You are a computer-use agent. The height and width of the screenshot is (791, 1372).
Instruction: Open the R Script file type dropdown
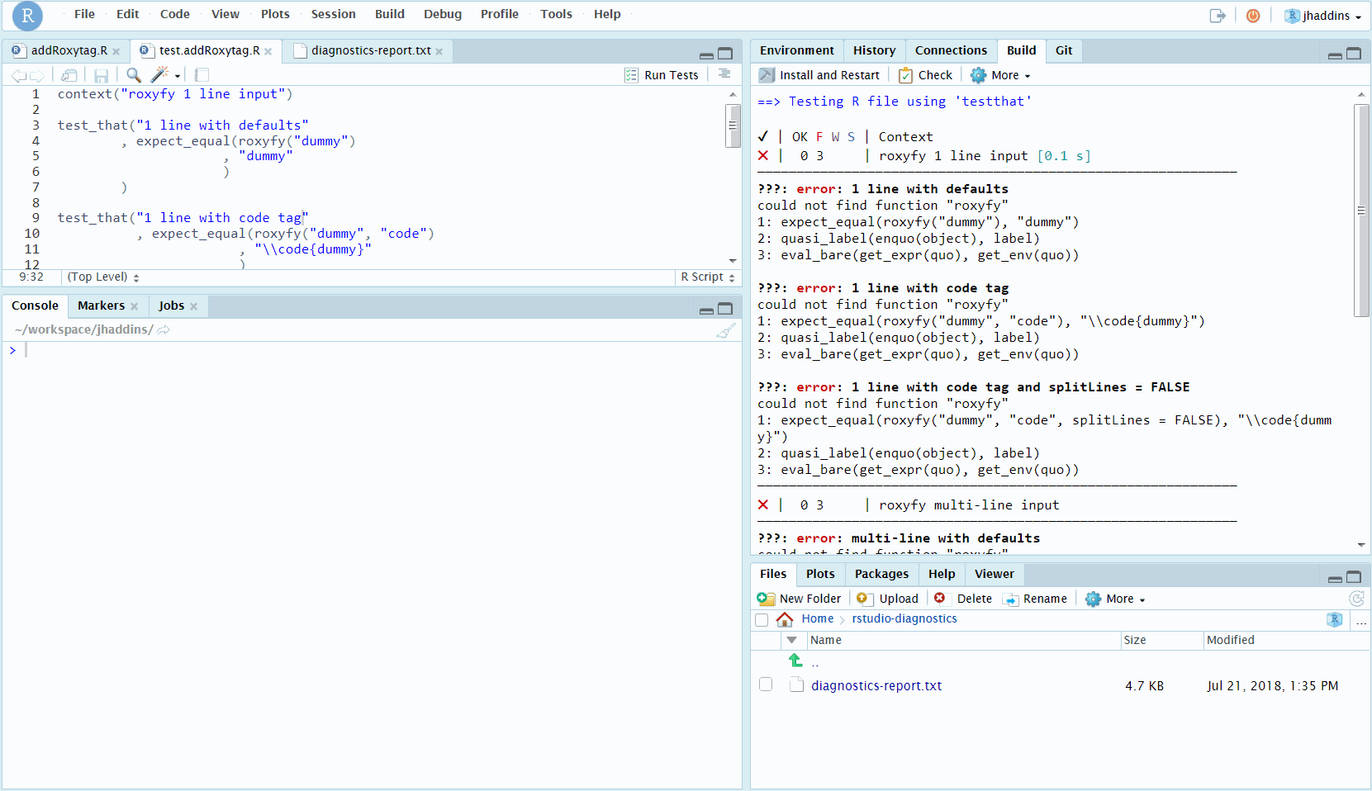pyautogui.click(x=706, y=277)
